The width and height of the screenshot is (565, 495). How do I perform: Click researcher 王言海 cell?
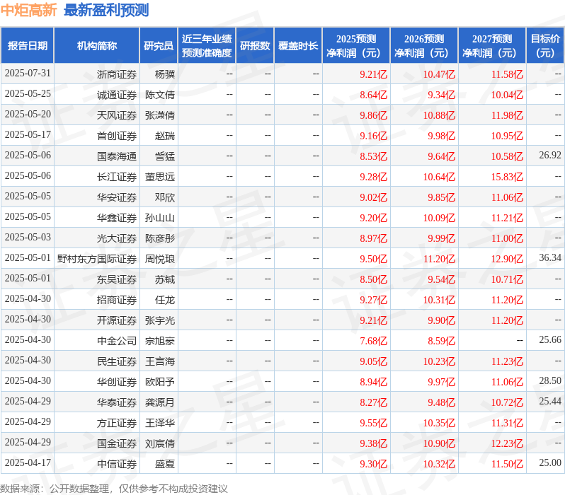(160, 362)
